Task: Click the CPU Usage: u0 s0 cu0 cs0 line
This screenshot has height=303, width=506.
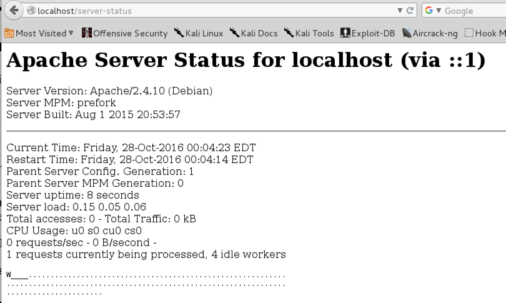Action: [x=74, y=231]
